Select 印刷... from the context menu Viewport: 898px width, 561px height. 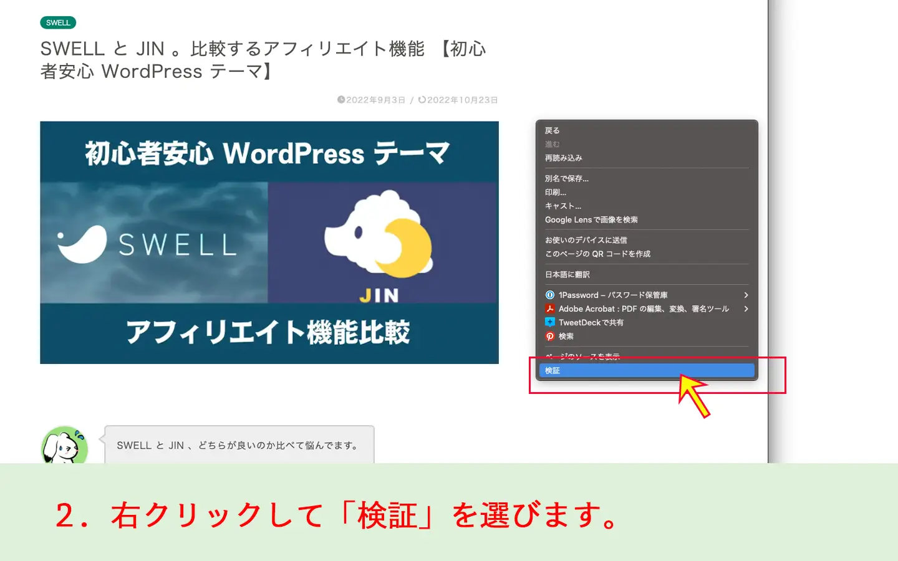(647, 193)
